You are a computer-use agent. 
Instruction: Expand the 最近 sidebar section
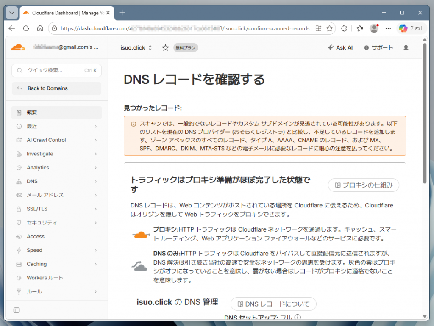[95, 126]
